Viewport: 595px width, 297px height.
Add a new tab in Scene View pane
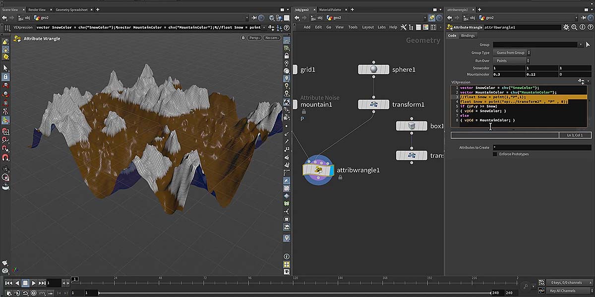coord(98,9)
